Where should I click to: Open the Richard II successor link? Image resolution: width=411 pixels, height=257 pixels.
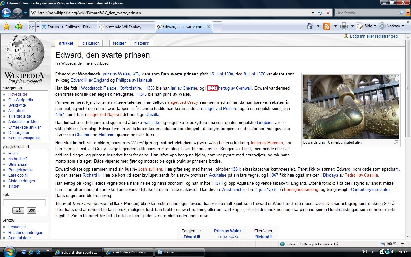[264, 237]
